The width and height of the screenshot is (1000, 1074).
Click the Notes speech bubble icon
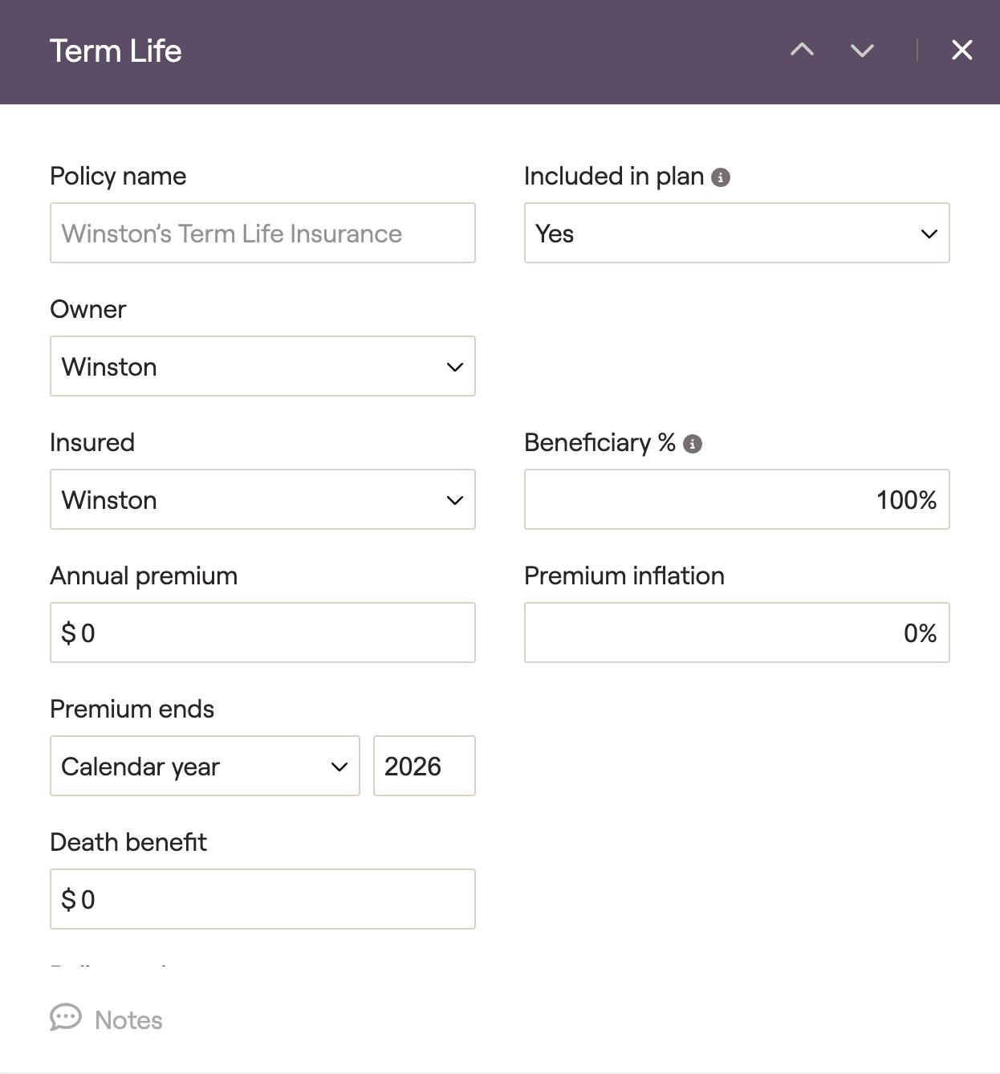point(66,1018)
